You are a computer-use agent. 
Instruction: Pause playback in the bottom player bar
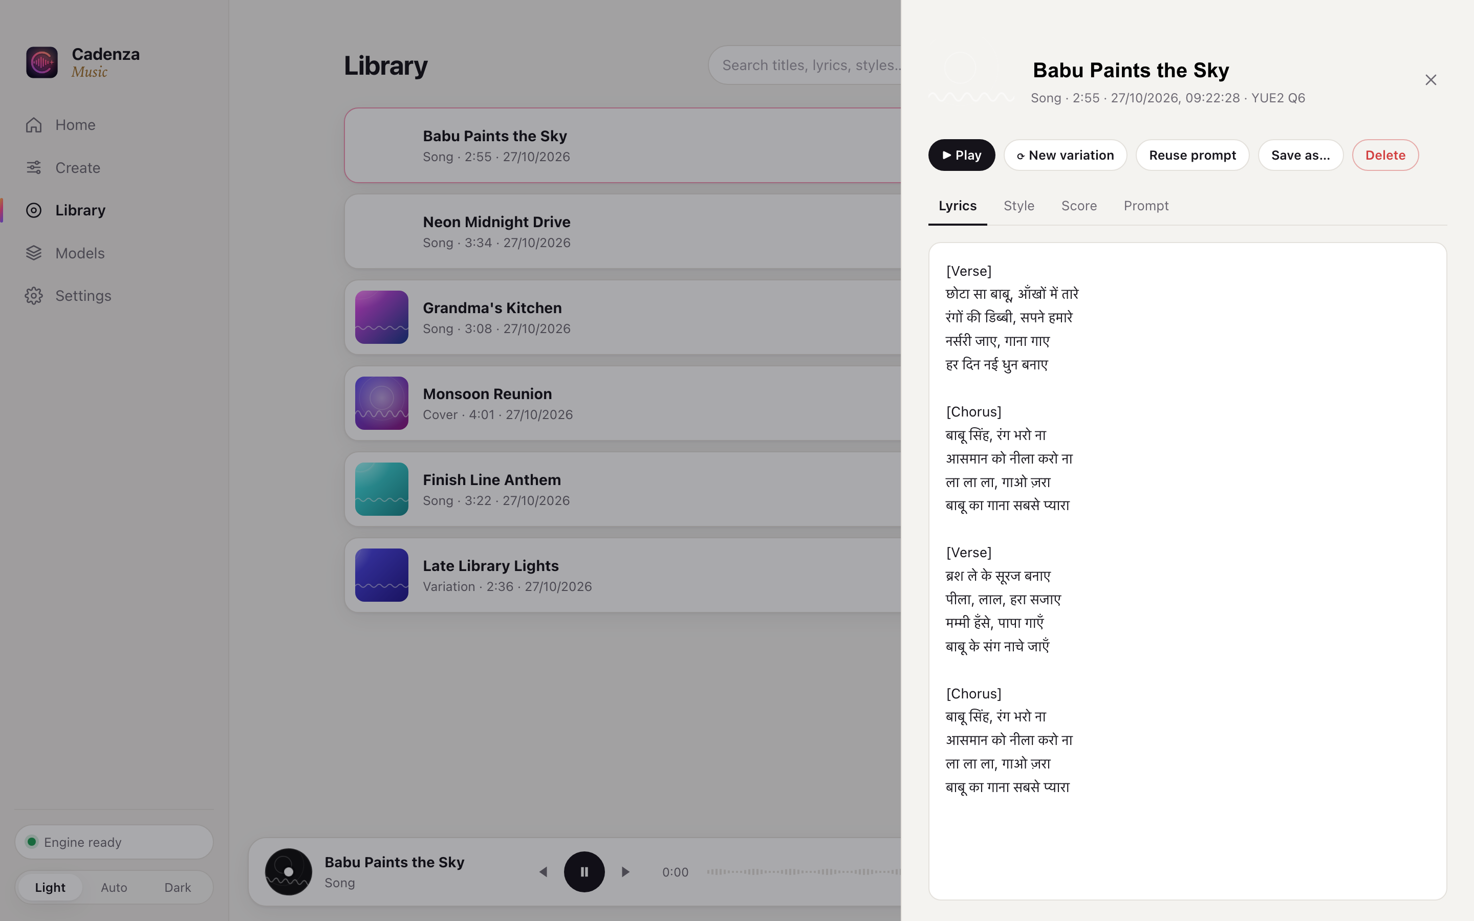[584, 872]
